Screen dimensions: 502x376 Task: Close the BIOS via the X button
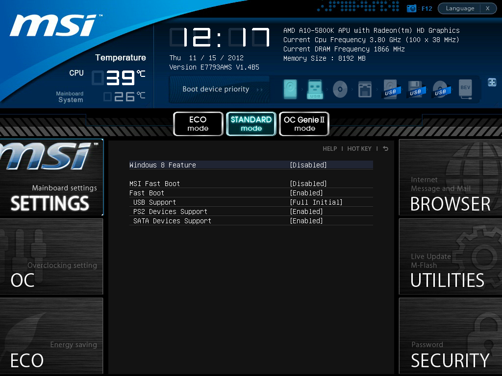488,8
